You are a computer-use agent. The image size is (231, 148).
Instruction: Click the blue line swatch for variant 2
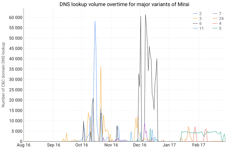(195, 14)
